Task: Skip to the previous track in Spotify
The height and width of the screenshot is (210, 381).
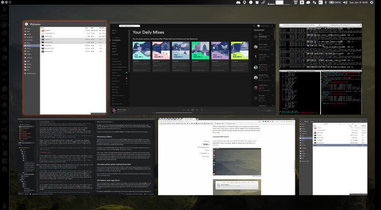Action: [x=188, y=110]
